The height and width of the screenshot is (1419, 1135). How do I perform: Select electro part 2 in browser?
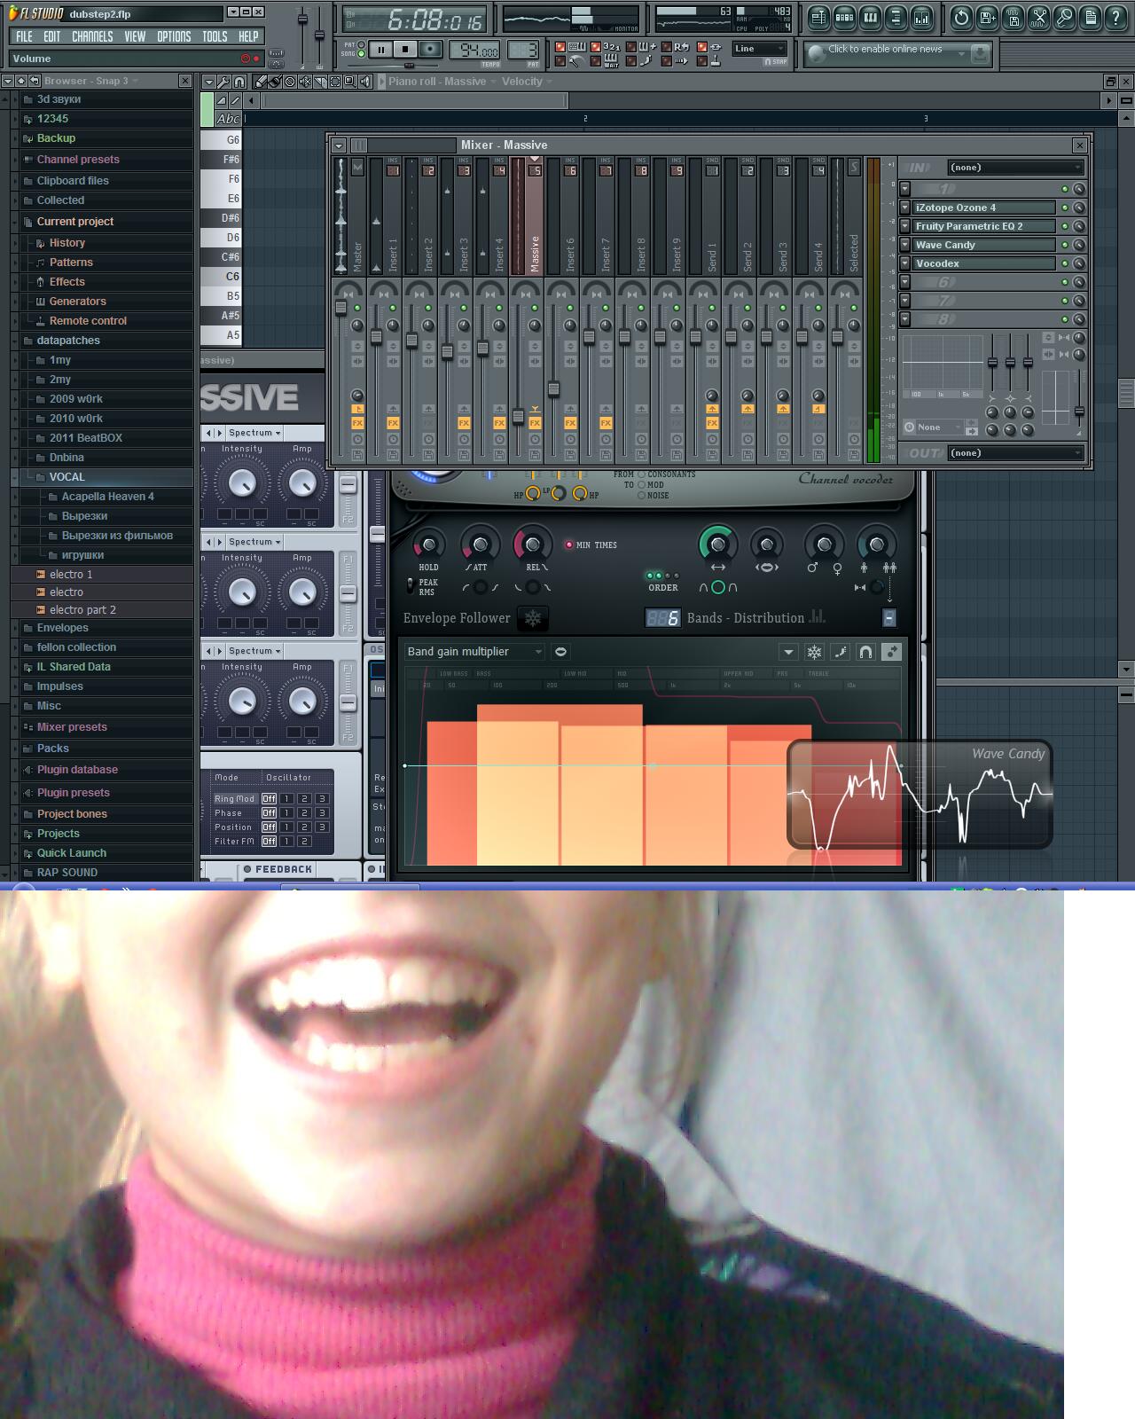(x=83, y=610)
